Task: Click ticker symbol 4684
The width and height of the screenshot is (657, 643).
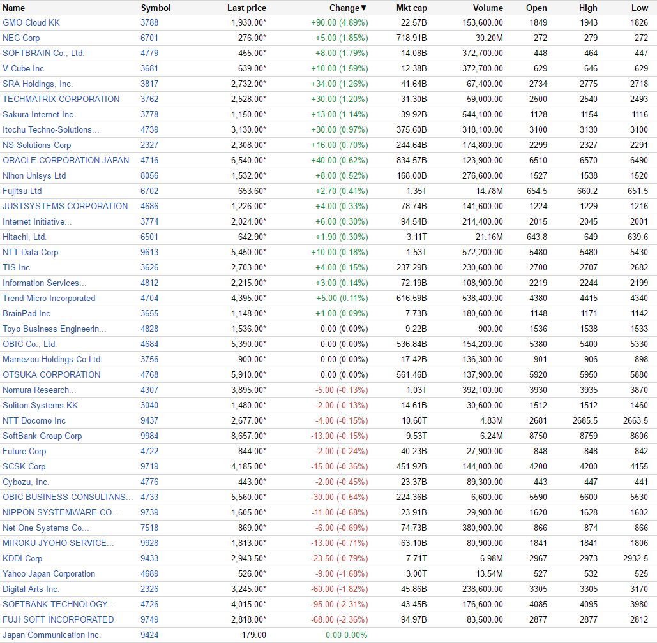Action: [x=149, y=344]
